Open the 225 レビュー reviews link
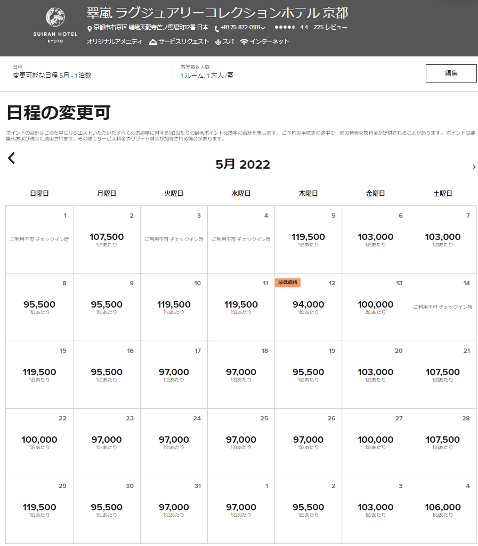The image size is (478, 546). coord(330,27)
